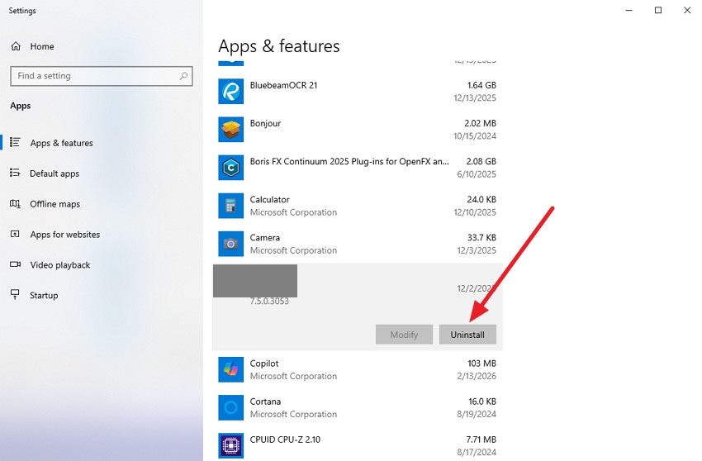Click the 7.71 MB CPU-Z size
The width and height of the screenshot is (702, 461).
pyautogui.click(x=481, y=440)
